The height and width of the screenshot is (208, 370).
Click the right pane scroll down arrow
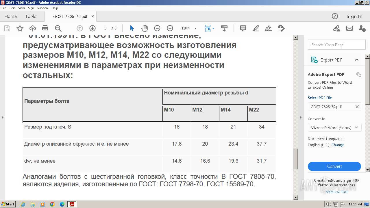coord(368,170)
